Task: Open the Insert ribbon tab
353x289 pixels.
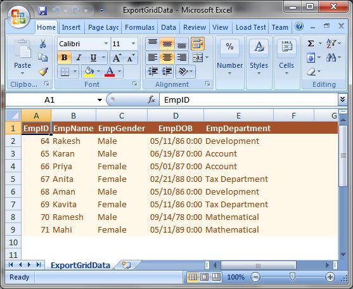Action: coord(71,27)
